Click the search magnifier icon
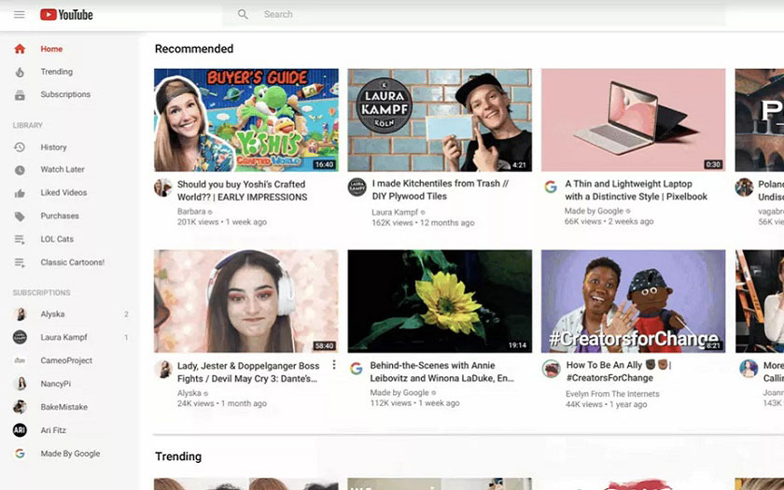Image resolution: width=784 pixels, height=490 pixels. [243, 15]
